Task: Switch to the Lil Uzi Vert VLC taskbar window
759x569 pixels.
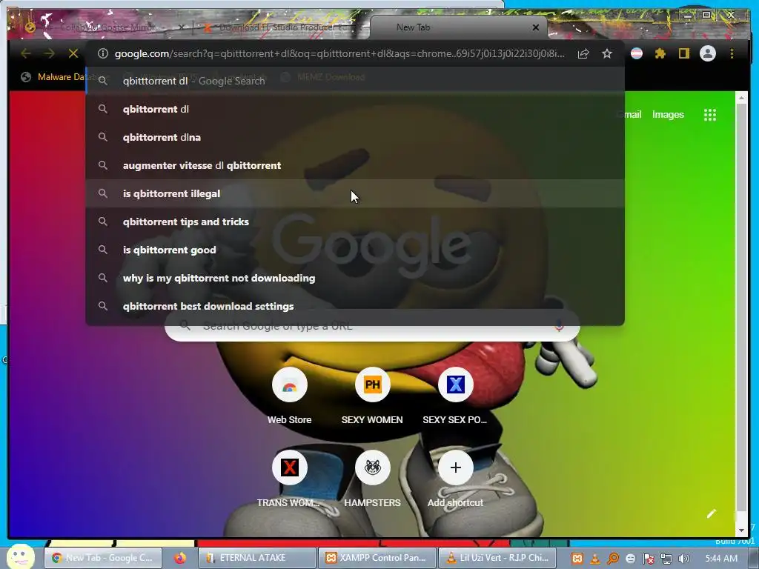Action: (x=497, y=558)
